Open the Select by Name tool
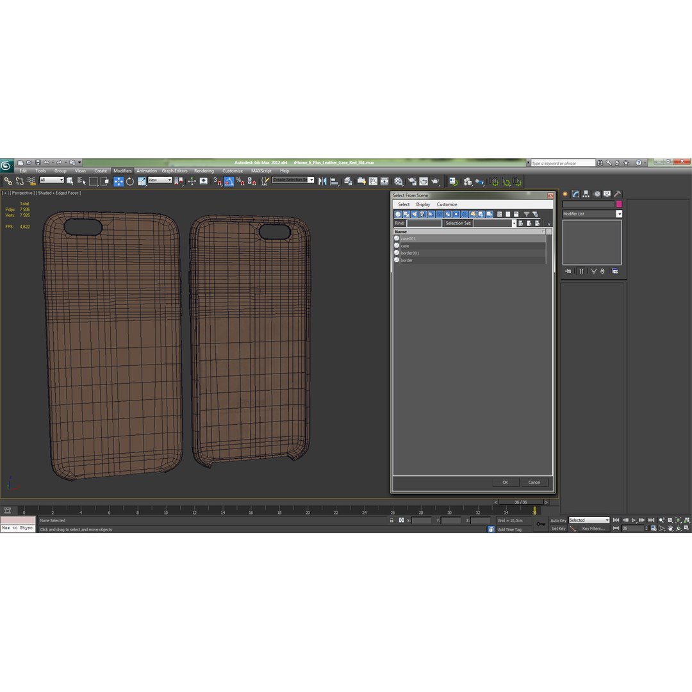The height and width of the screenshot is (692, 692). point(81,181)
